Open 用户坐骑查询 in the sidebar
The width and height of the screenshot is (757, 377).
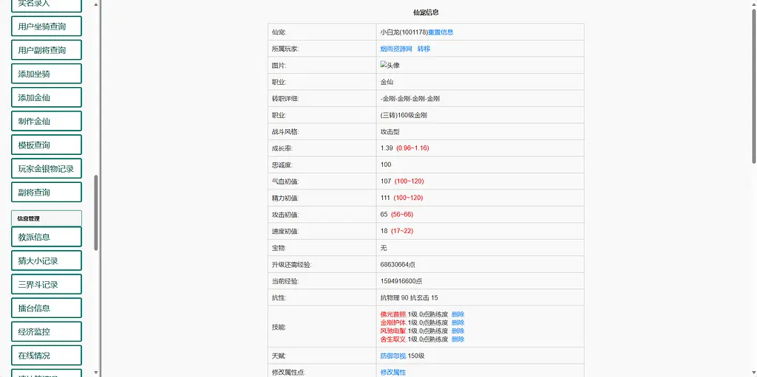coord(47,27)
